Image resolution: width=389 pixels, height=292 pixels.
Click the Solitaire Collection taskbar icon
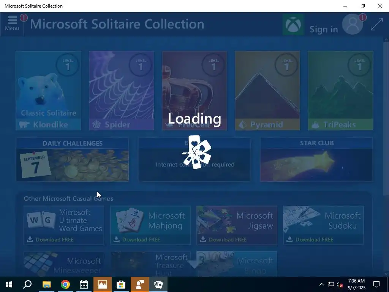tap(158, 284)
